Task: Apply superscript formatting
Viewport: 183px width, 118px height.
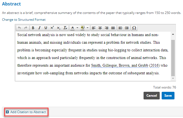Action: tap(52, 28)
